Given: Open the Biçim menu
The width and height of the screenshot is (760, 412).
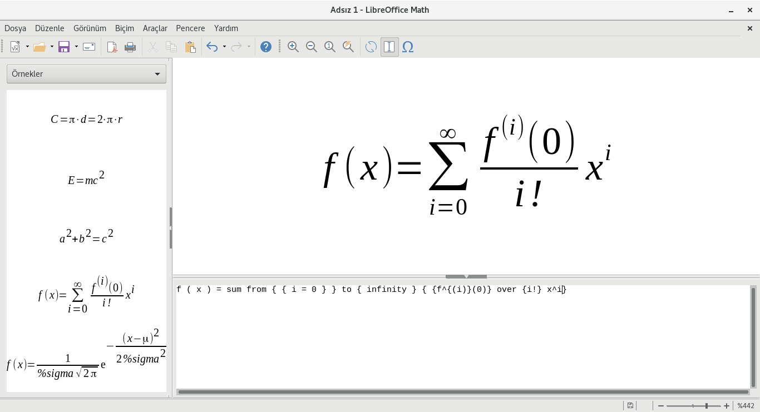Looking at the screenshot, I should [x=125, y=28].
